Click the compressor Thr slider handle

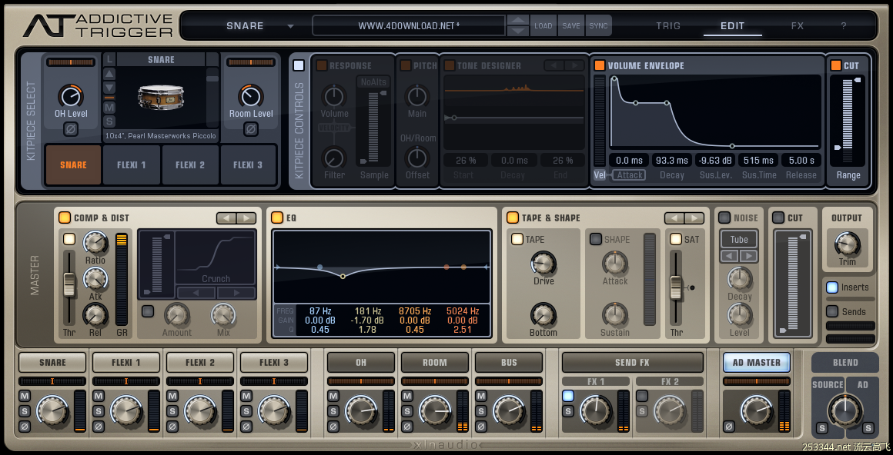coord(69,284)
